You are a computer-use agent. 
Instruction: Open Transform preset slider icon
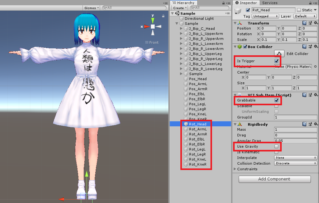(x=310, y=23)
